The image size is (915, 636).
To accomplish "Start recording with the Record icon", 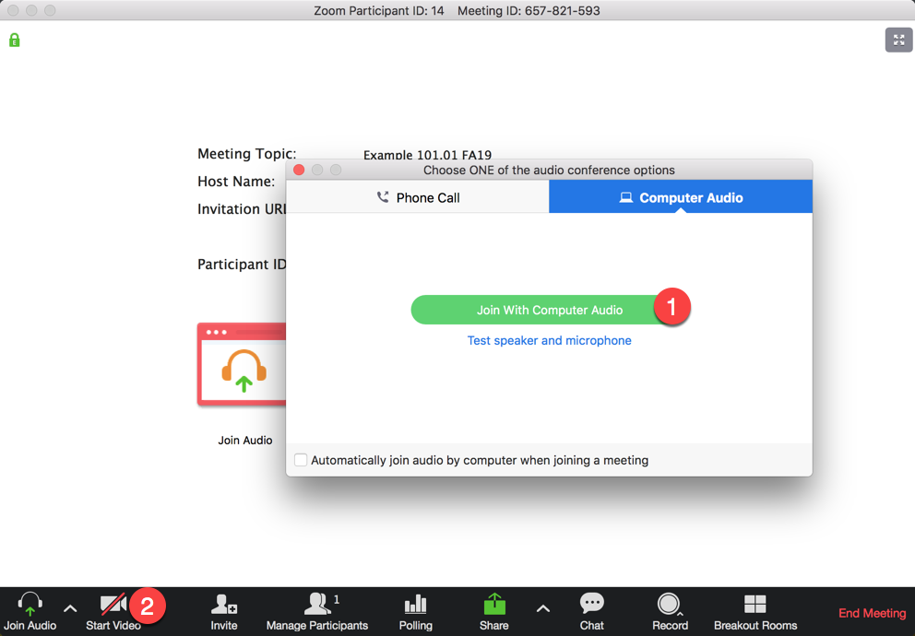I will 669,605.
